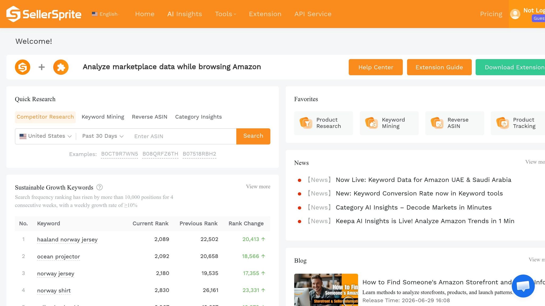Click the Extension Guide button

439,67
